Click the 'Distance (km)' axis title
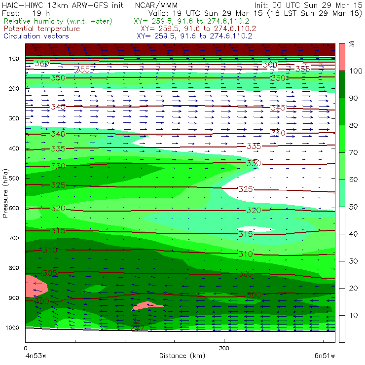Screen dimensions: 365x365 182,356
